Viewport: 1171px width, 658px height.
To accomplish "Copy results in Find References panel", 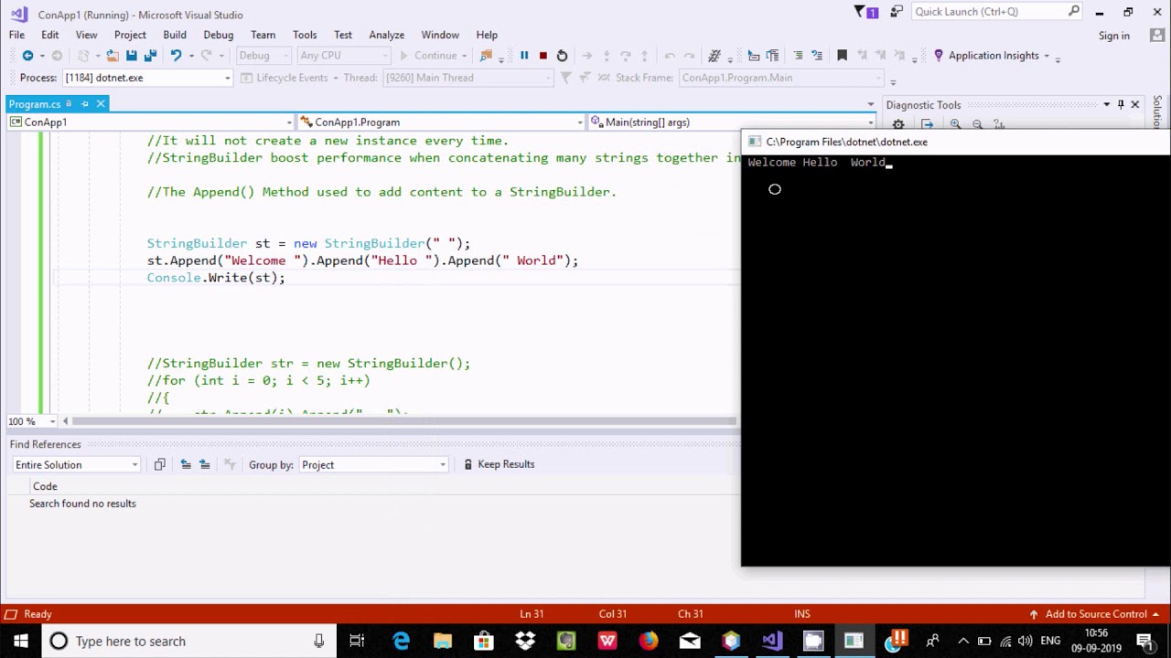I will pos(159,464).
